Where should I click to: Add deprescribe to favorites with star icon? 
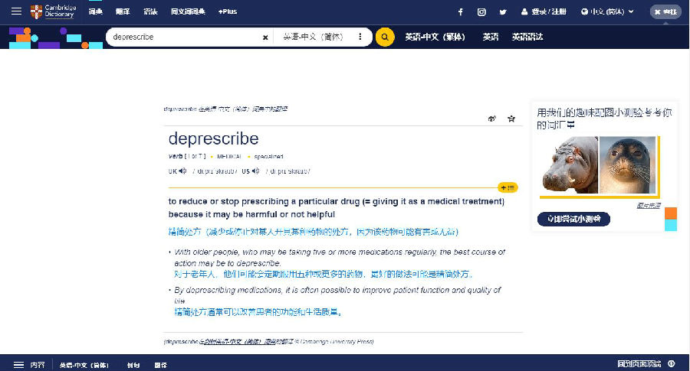511,119
